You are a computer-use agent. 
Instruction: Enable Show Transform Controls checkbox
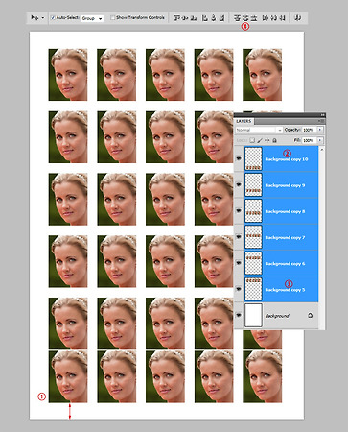tap(112, 18)
